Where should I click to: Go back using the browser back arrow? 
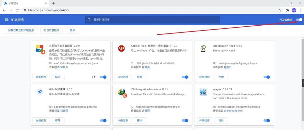[4, 10]
